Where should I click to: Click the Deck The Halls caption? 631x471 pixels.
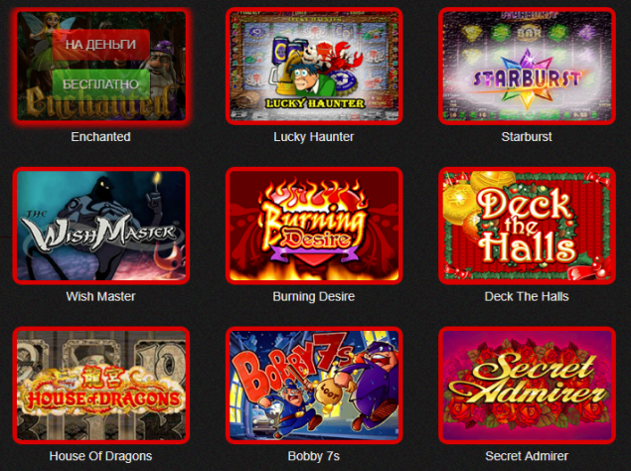tap(527, 297)
